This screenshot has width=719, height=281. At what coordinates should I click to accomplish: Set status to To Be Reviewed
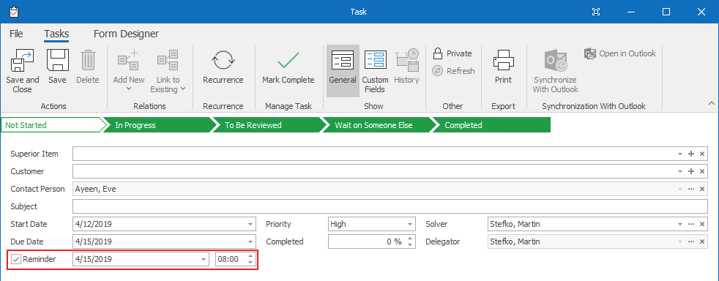pyautogui.click(x=268, y=125)
